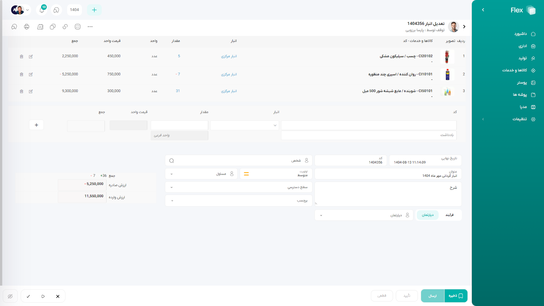The image size is (544, 306).
Task: Open the برچسب tag dropdown
Action: [238, 201]
